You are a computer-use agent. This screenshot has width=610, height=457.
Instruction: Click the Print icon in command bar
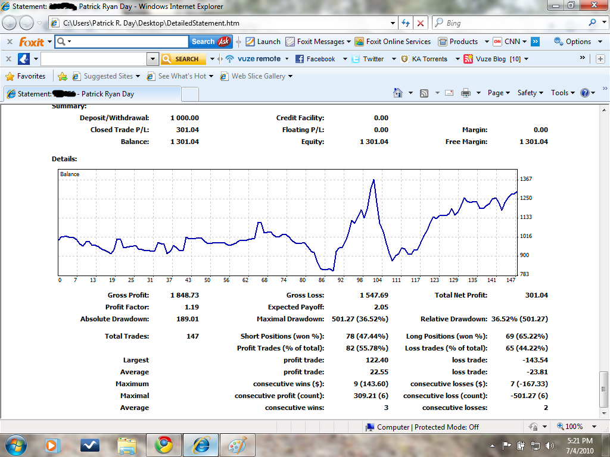click(x=465, y=93)
